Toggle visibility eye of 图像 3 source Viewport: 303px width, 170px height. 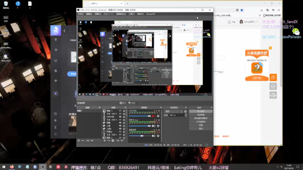click(x=120, y=111)
